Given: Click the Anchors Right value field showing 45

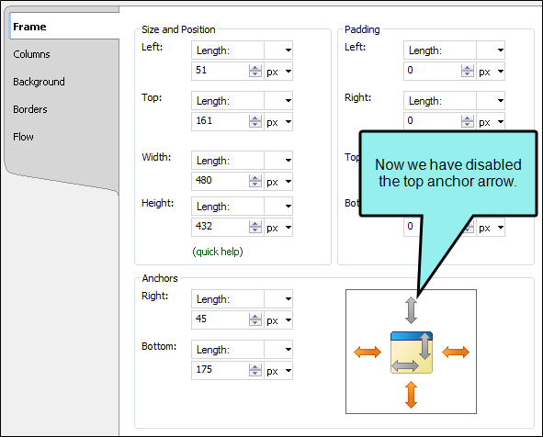Looking at the screenshot, I should point(221,319).
